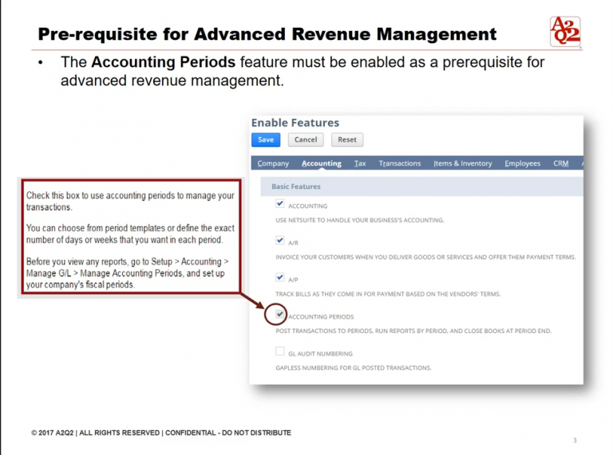Viewport: 613px width, 455px height.
Task: Switch to the Employees tab
Action: 522,163
